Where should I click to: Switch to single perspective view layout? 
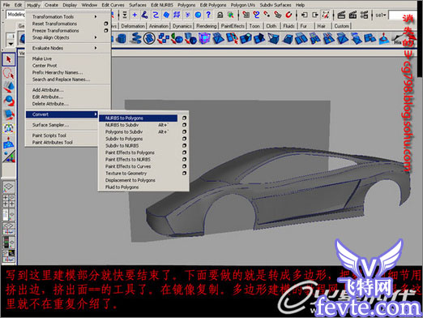(9, 187)
